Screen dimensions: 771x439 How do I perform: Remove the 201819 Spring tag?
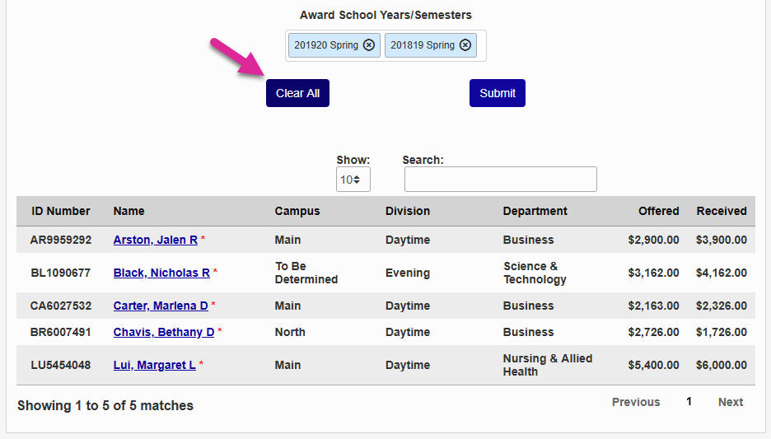coord(465,45)
